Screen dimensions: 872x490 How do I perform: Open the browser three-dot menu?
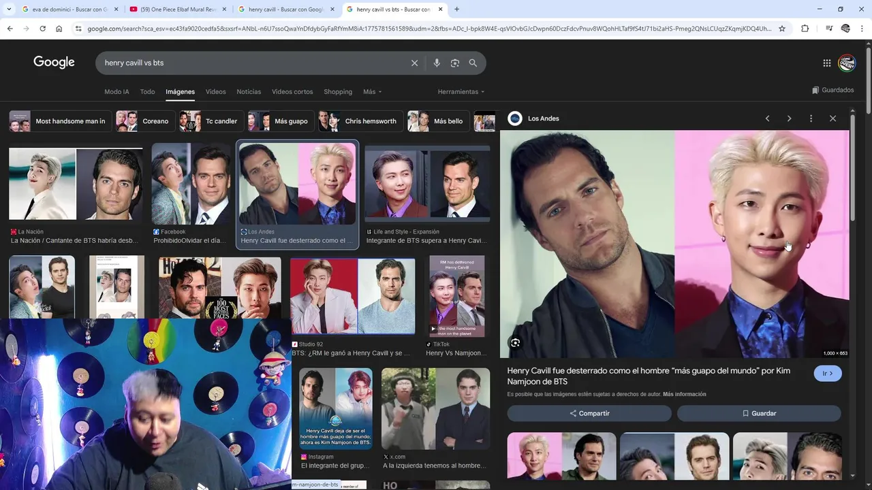(862, 29)
